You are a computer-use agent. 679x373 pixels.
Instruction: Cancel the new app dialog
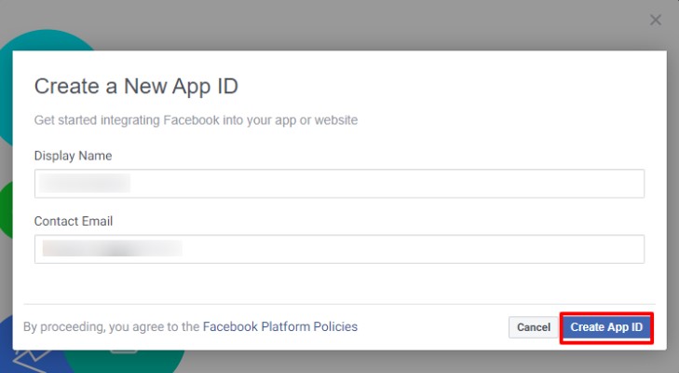point(534,327)
